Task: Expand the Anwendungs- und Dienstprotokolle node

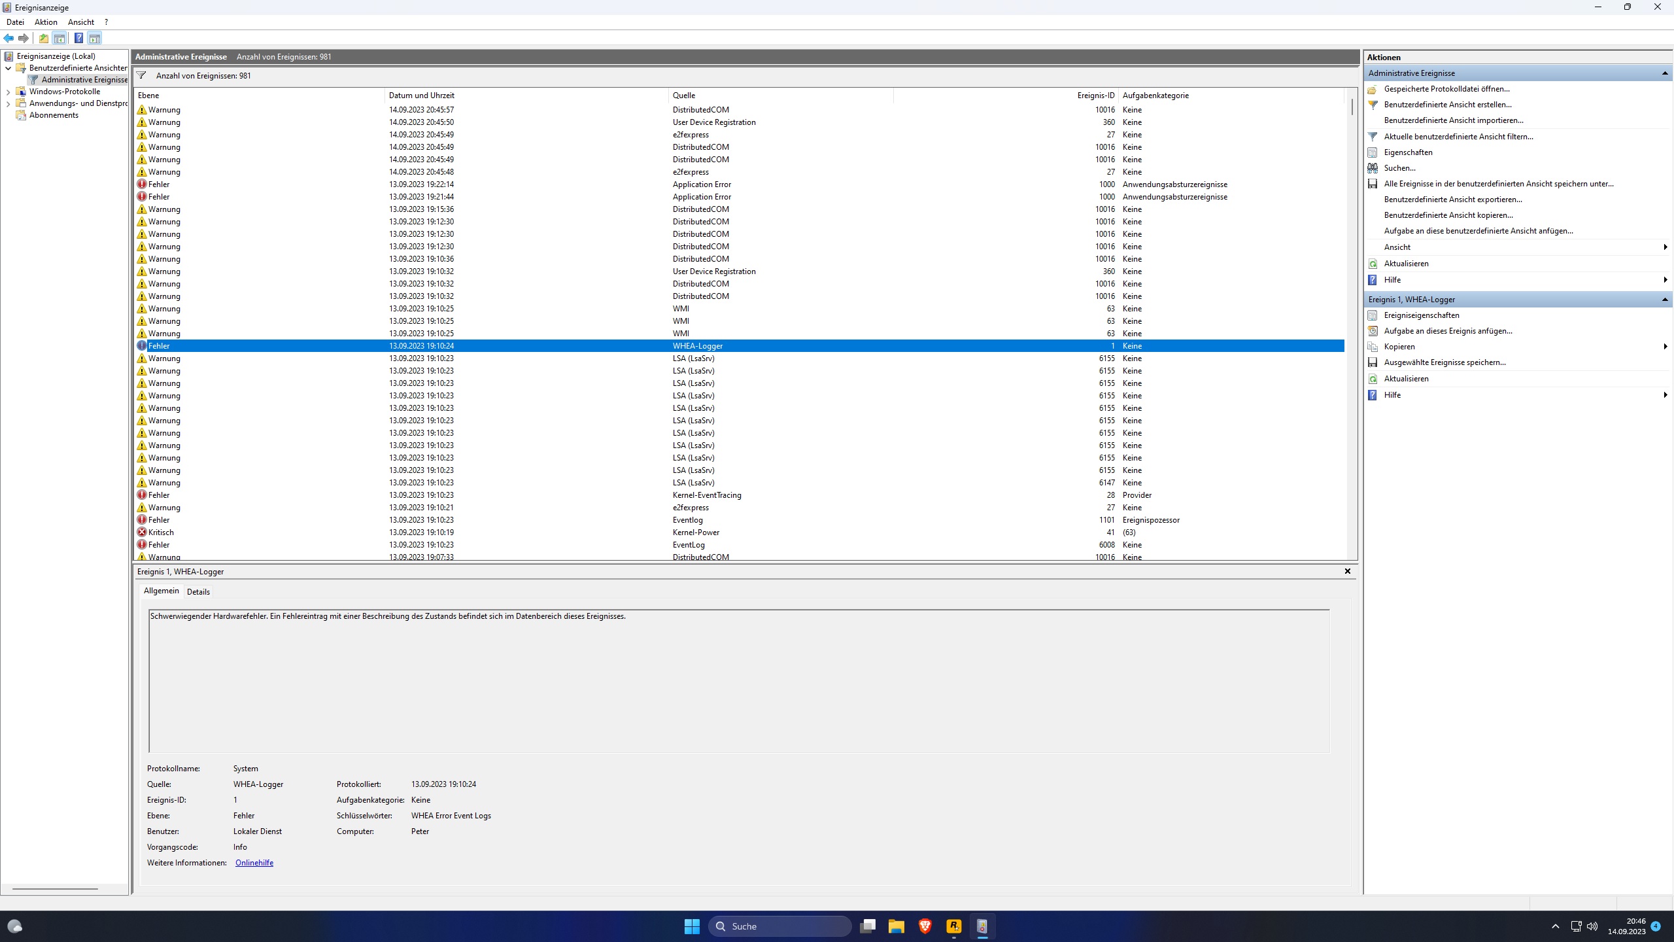Action: [8, 103]
